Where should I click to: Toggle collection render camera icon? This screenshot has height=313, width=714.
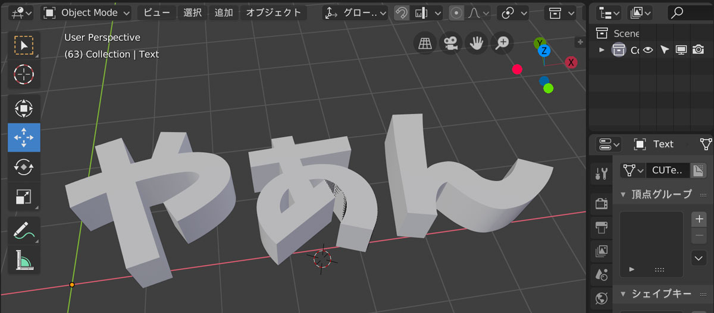[698, 50]
